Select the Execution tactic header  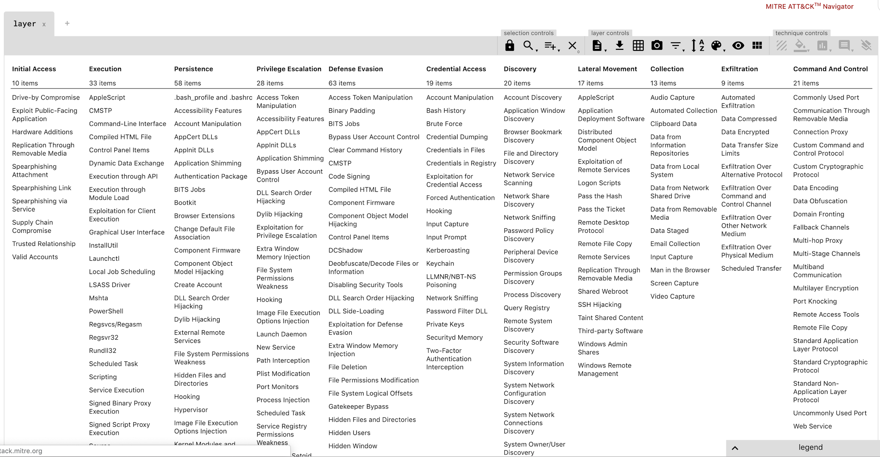105,69
